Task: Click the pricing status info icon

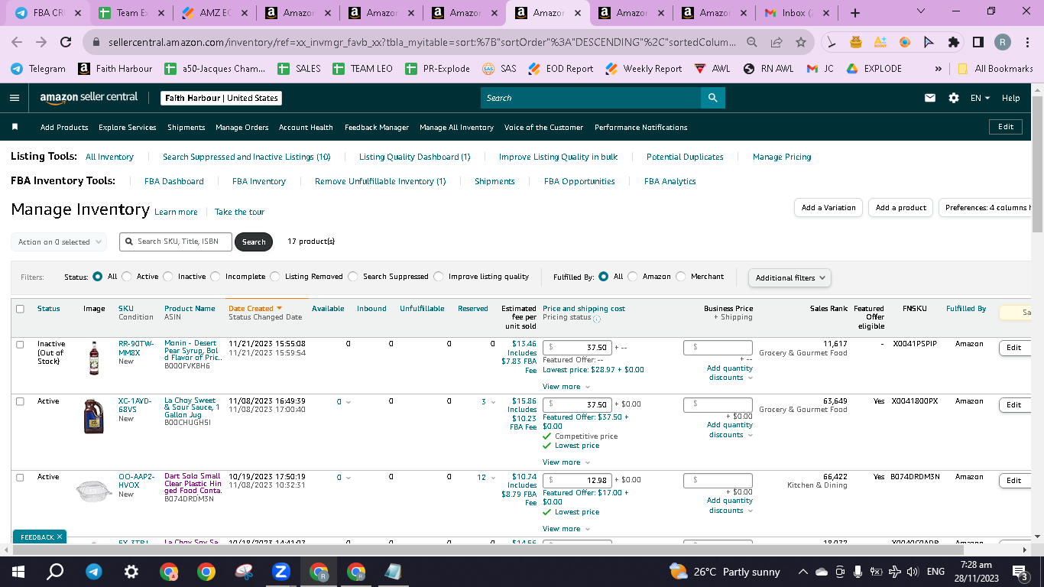Action: pyautogui.click(x=597, y=319)
